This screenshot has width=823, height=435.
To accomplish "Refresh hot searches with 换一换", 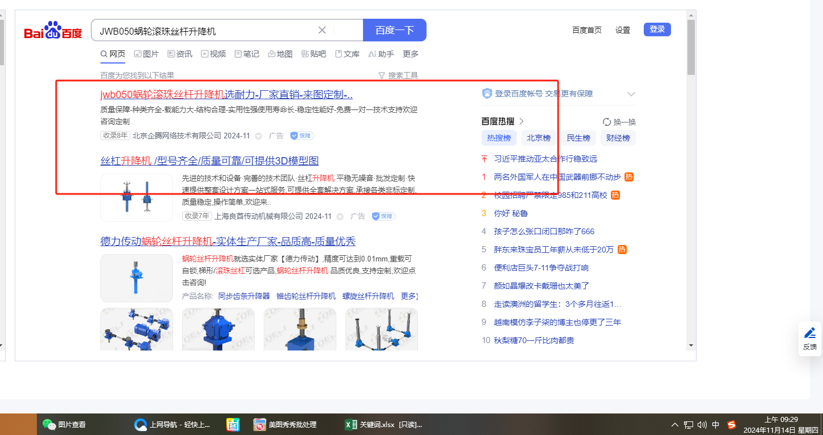I will point(619,122).
